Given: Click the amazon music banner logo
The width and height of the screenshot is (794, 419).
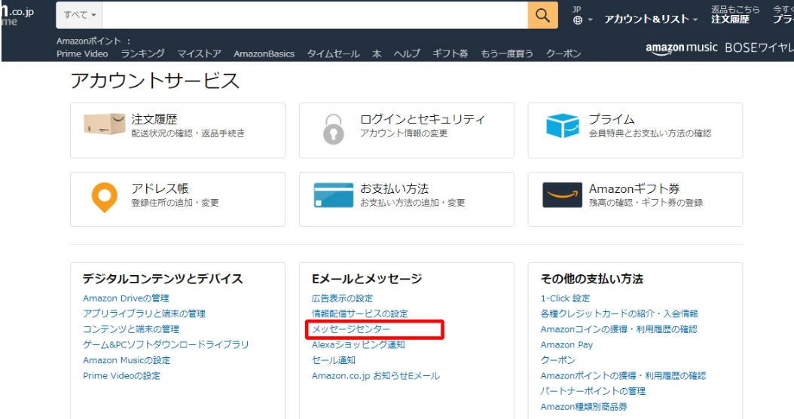Looking at the screenshot, I should point(682,48).
